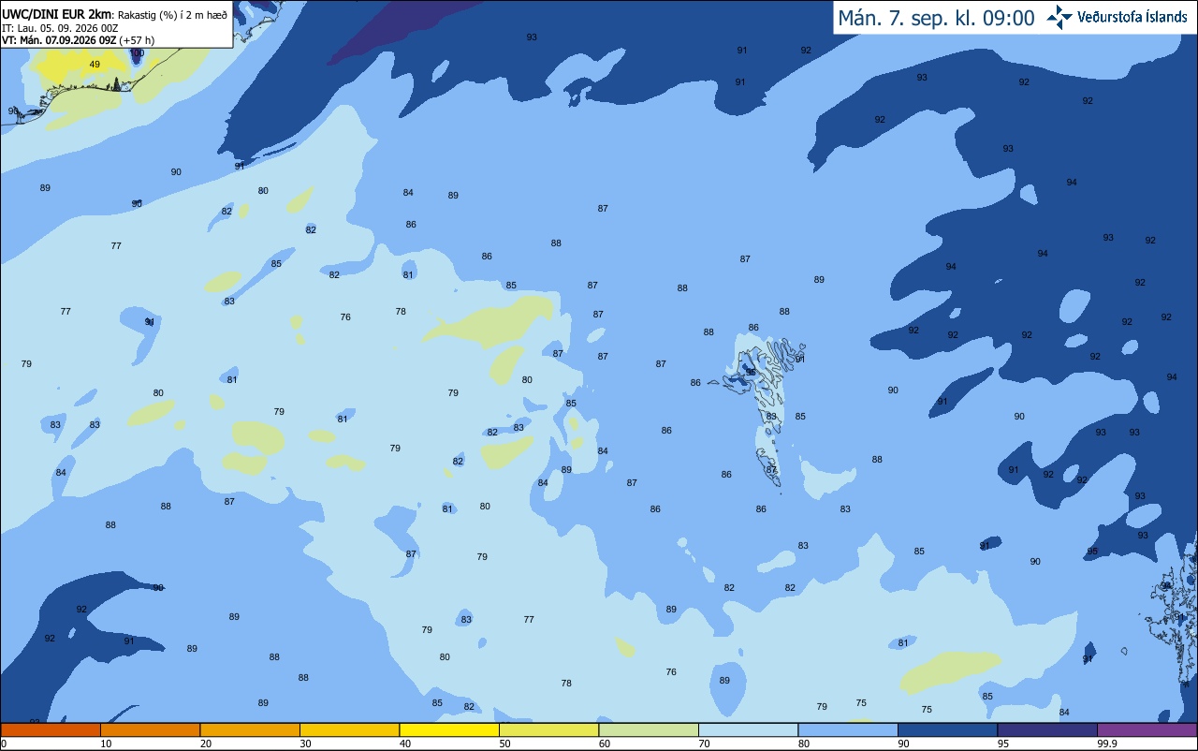Click the dark indigo 95–99.9 legend swatch

point(1047,729)
